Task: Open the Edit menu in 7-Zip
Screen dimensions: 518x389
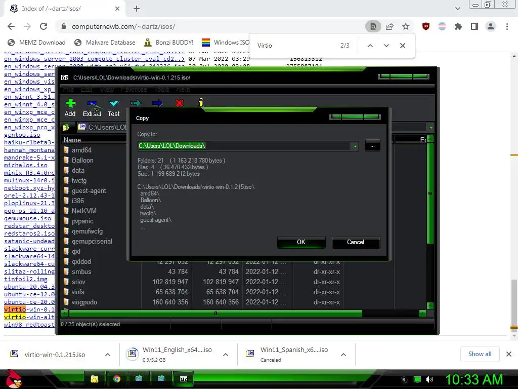Action: 87,89
